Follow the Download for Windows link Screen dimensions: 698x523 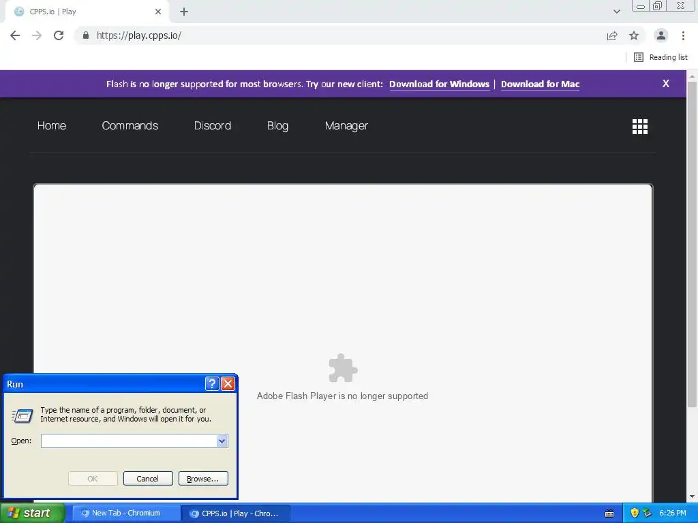coord(439,84)
